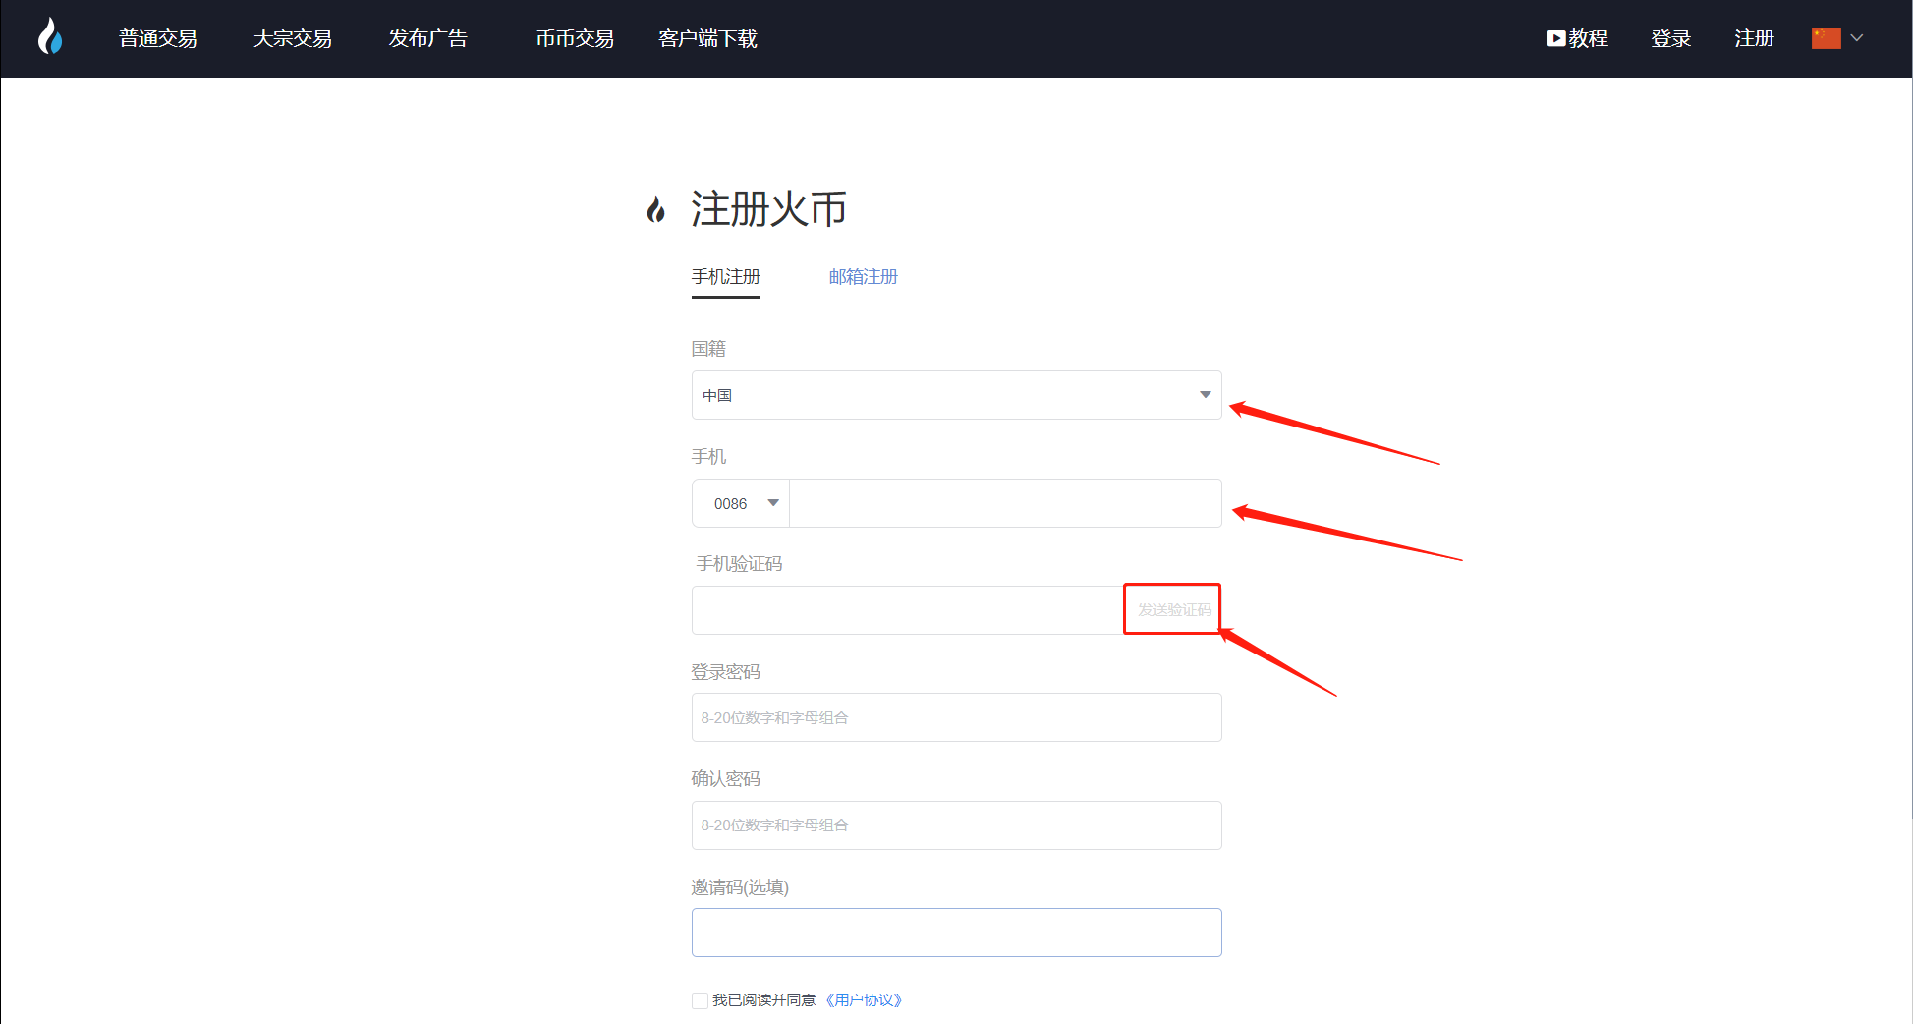Viewport: 1913px width, 1024px height.
Task: Click the 登录 login link
Action: [x=1670, y=38]
